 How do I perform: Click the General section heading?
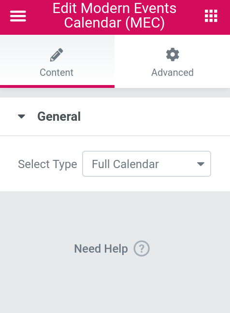(59, 116)
